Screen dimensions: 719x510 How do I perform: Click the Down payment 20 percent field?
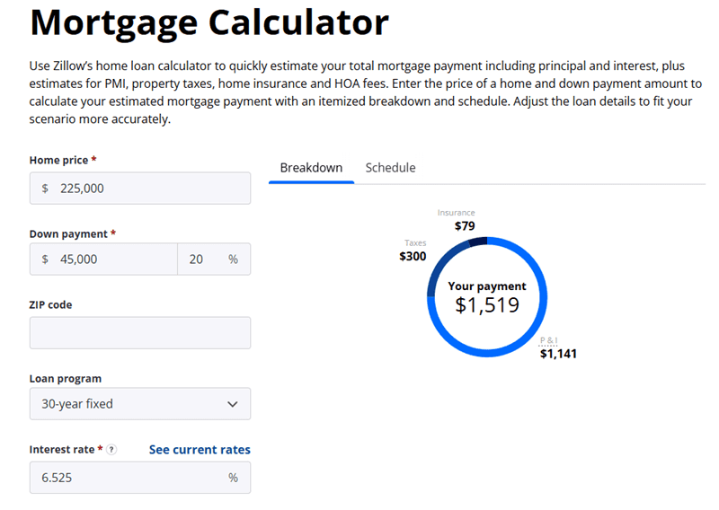(198, 259)
